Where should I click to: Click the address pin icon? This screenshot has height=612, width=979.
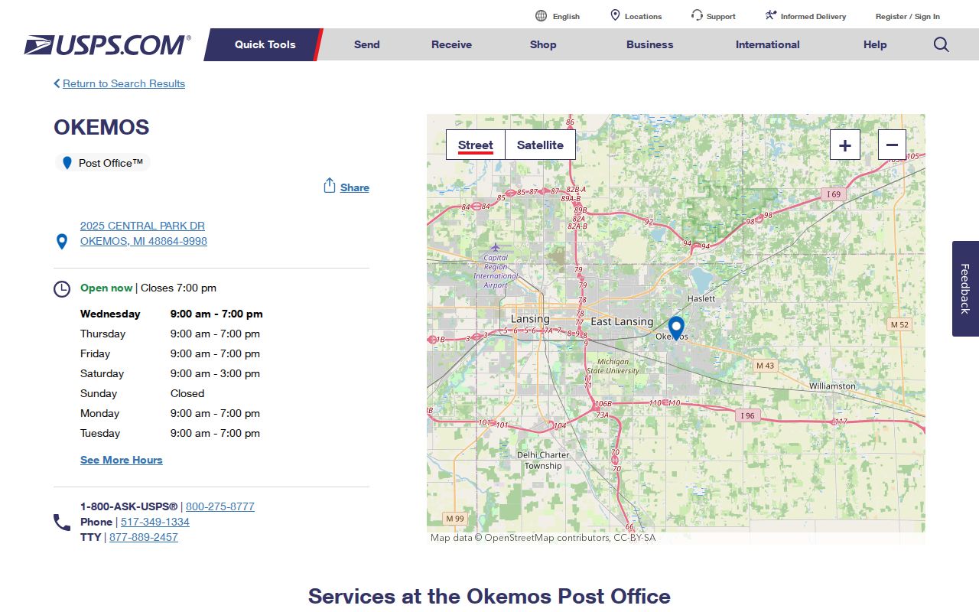tap(62, 242)
